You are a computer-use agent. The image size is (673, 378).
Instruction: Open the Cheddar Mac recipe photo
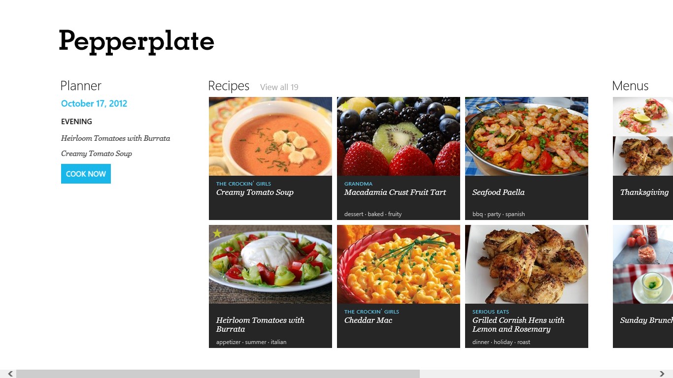(x=398, y=264)
